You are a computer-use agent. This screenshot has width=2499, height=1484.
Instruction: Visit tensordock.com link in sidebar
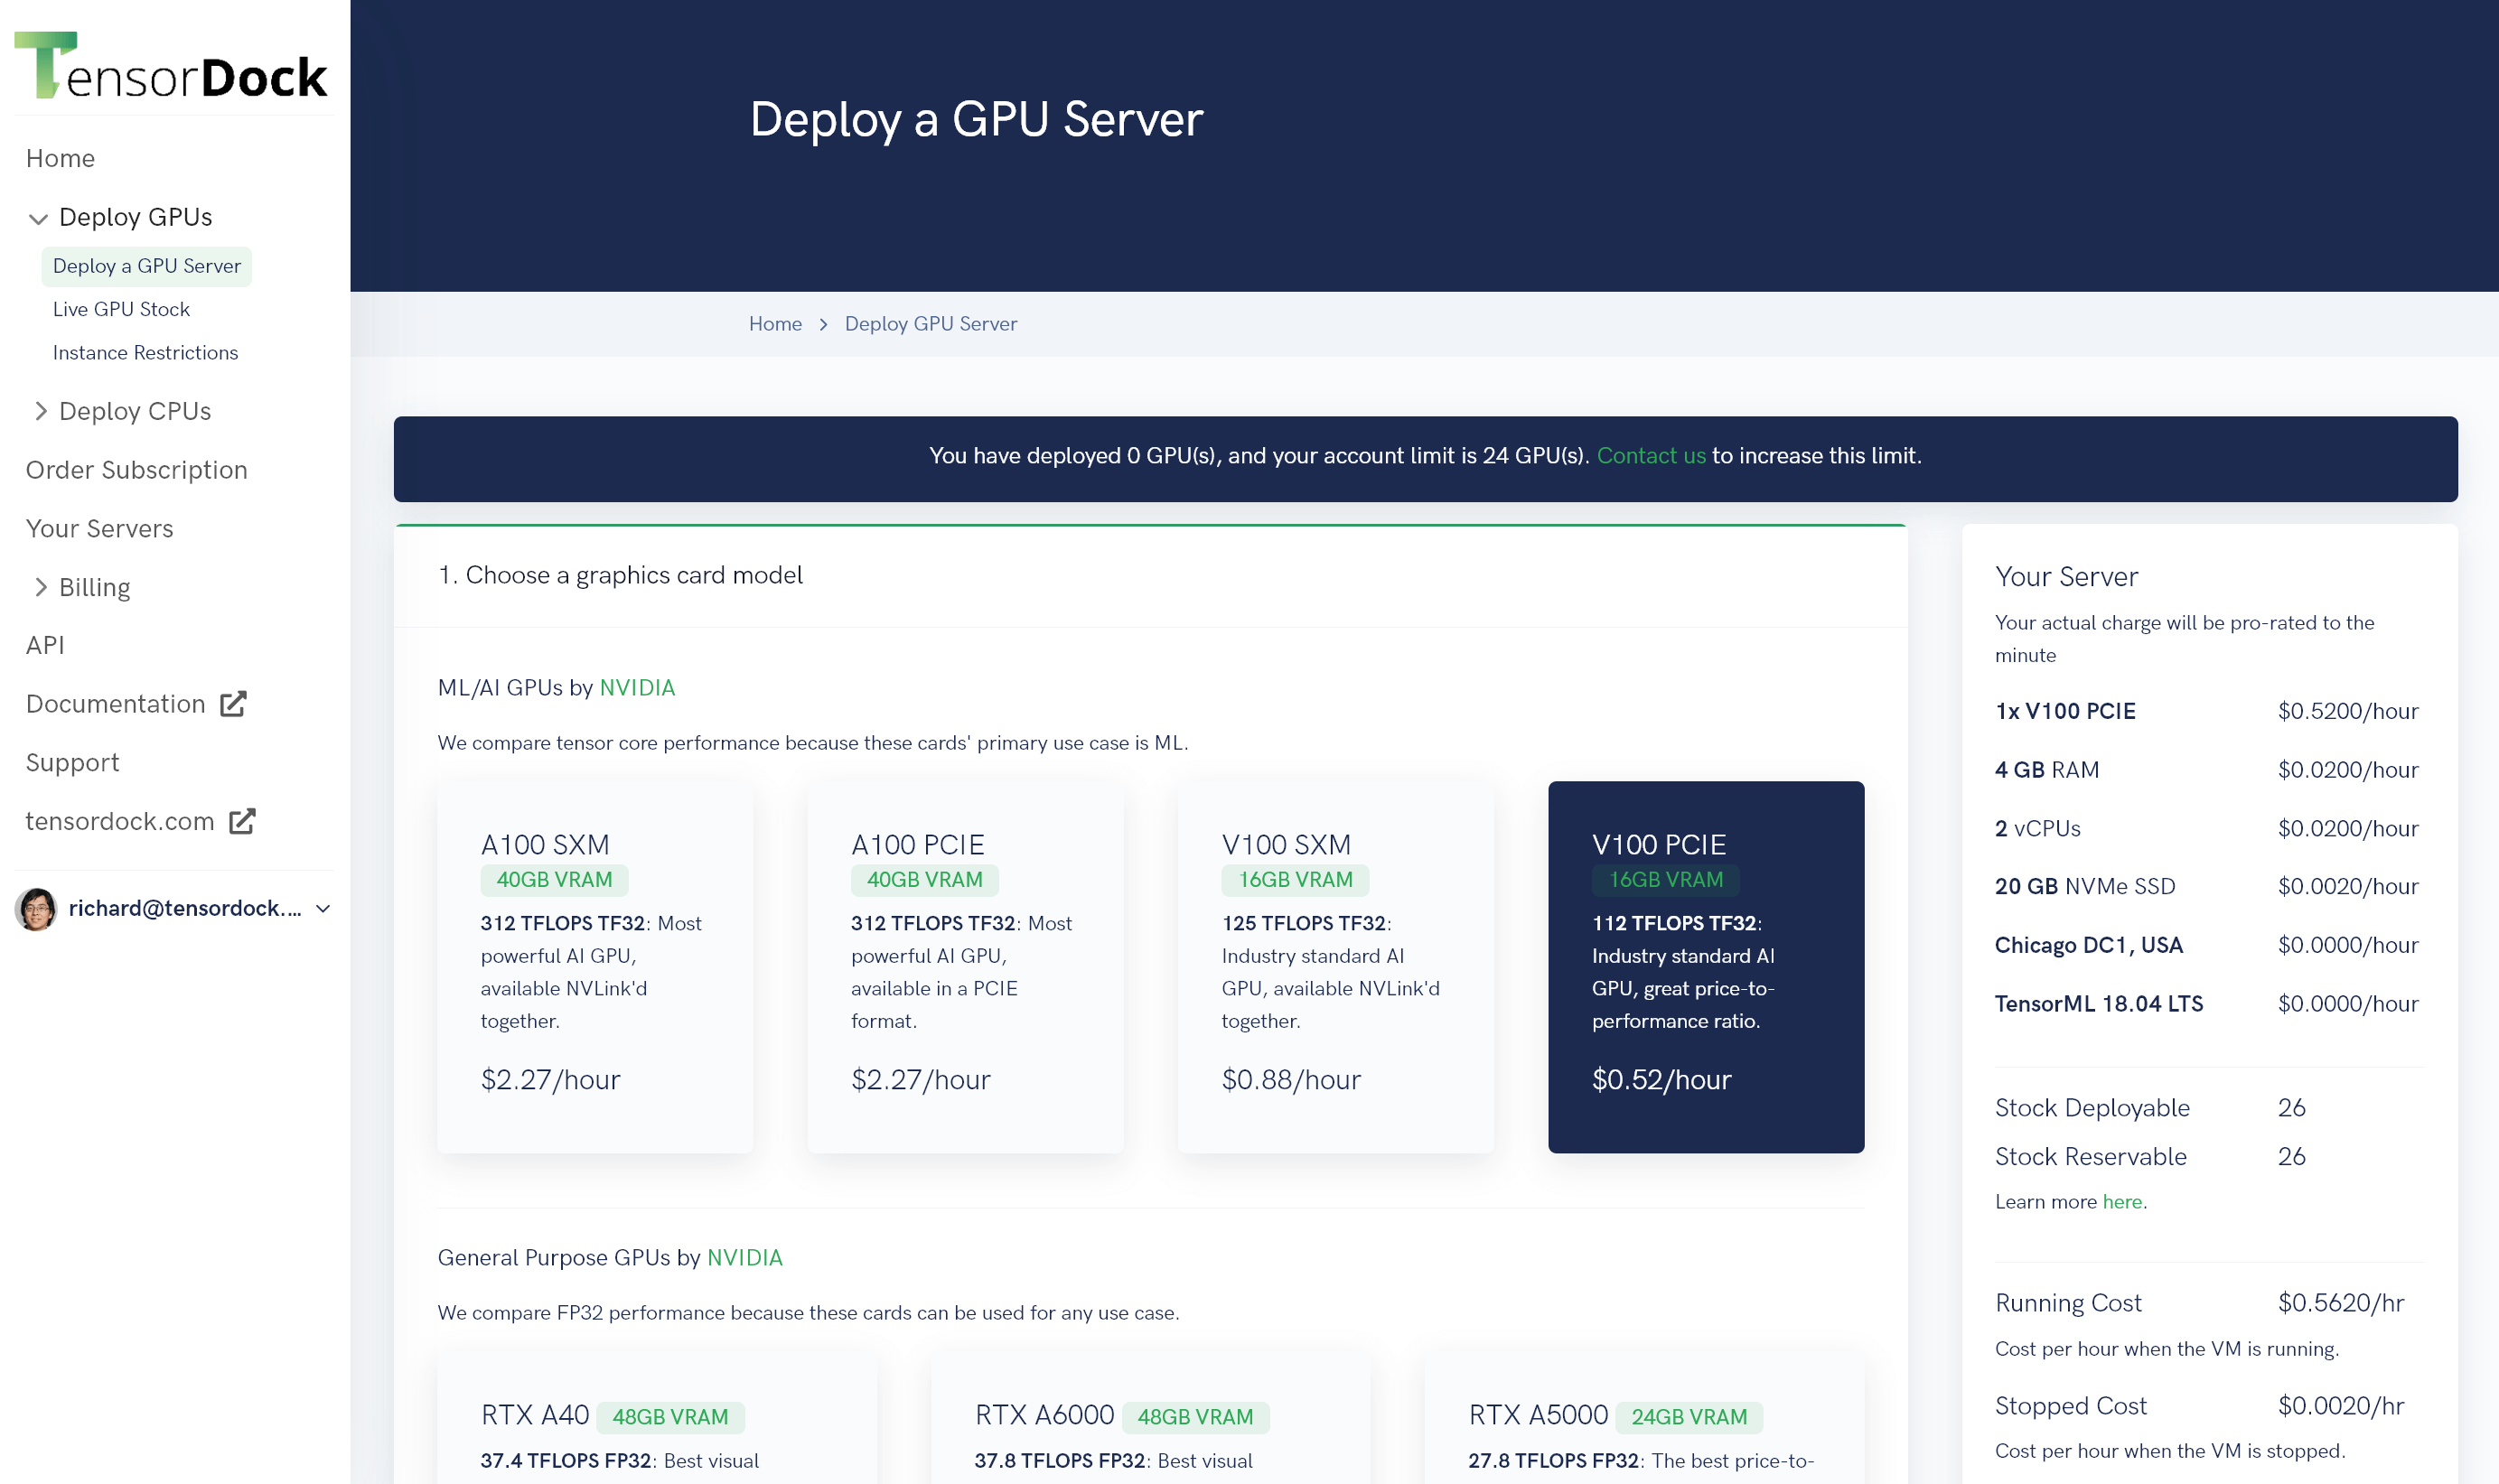point(120,821)
